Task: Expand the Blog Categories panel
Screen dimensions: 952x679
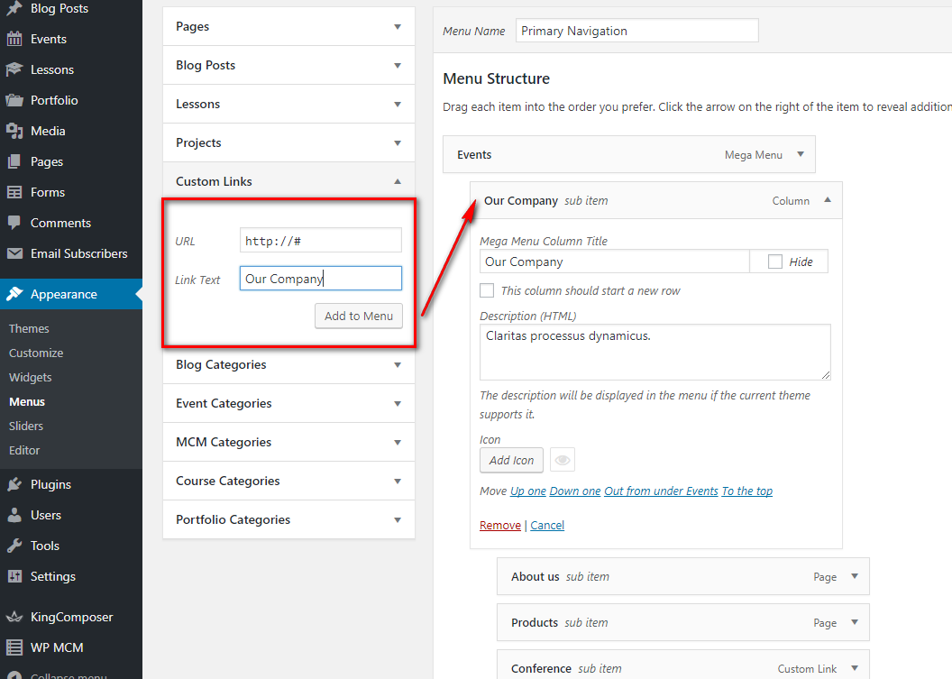Action: (x=398, y=365)
